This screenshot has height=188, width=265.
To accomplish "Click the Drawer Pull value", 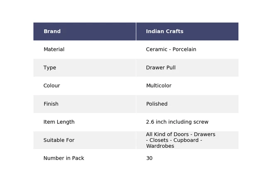I will pyautogui.click(x=161, y=67).
